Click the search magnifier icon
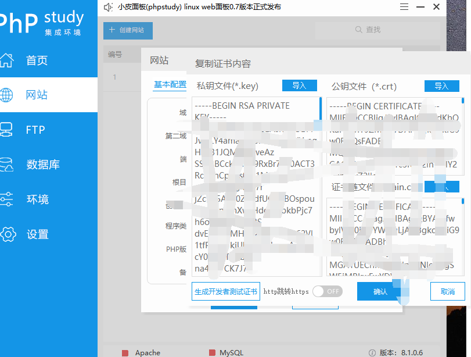471x357 pixels. pos(359,30)
